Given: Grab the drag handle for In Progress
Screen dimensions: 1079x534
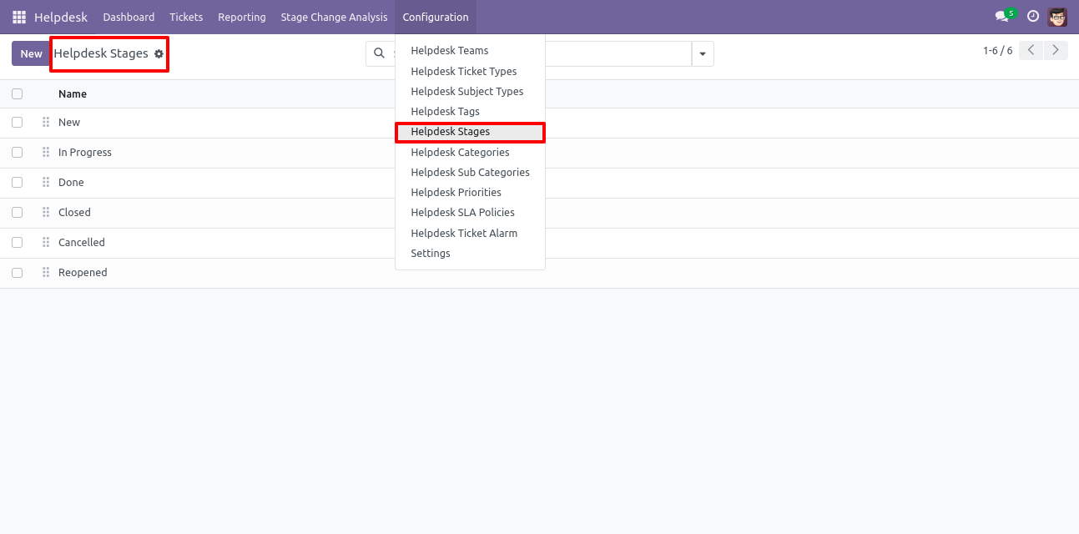Looking at the screenshot, I should (x=46, y=153).
